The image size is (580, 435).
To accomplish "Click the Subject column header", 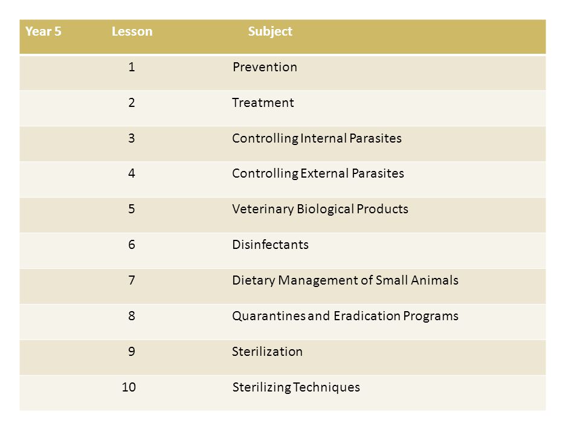I will (x=270, y=31).
